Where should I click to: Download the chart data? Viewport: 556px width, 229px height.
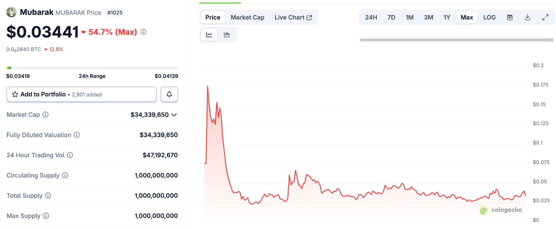tap(527, 18)
